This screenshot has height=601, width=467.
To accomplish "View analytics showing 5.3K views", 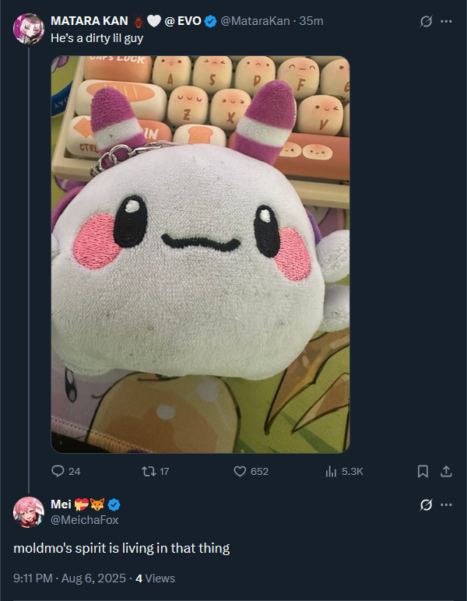I will [x=331, y=471].
